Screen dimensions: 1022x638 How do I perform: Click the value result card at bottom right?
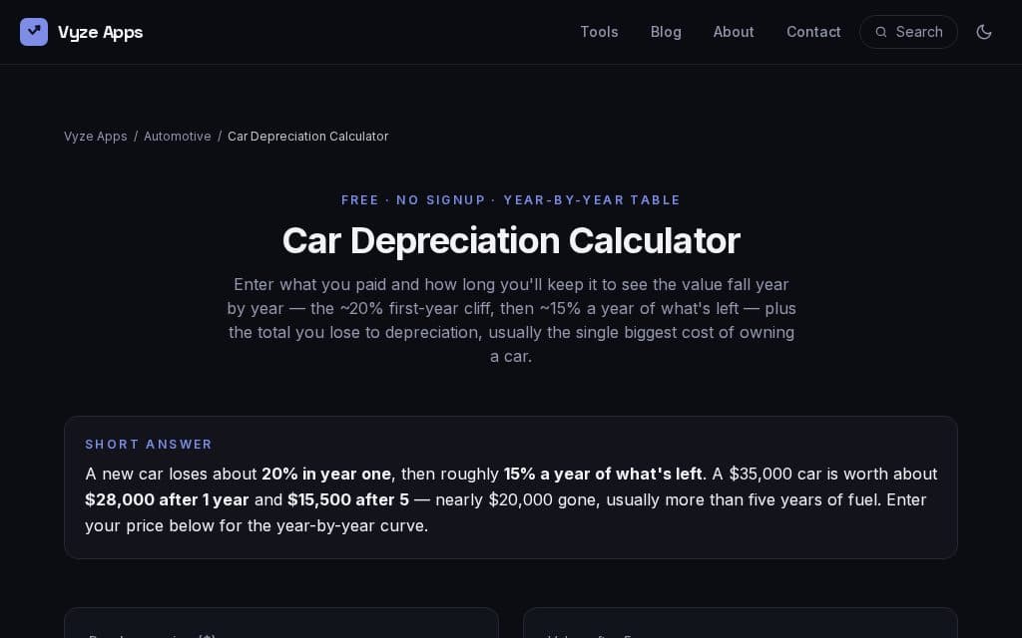tap(741, 623)
